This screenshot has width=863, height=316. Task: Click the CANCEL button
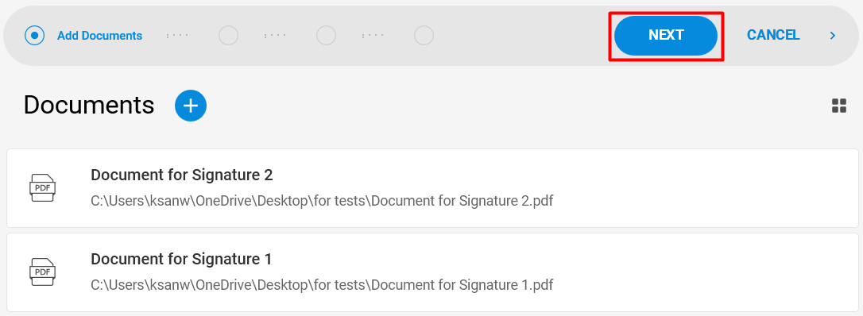[x=773, y=35]
